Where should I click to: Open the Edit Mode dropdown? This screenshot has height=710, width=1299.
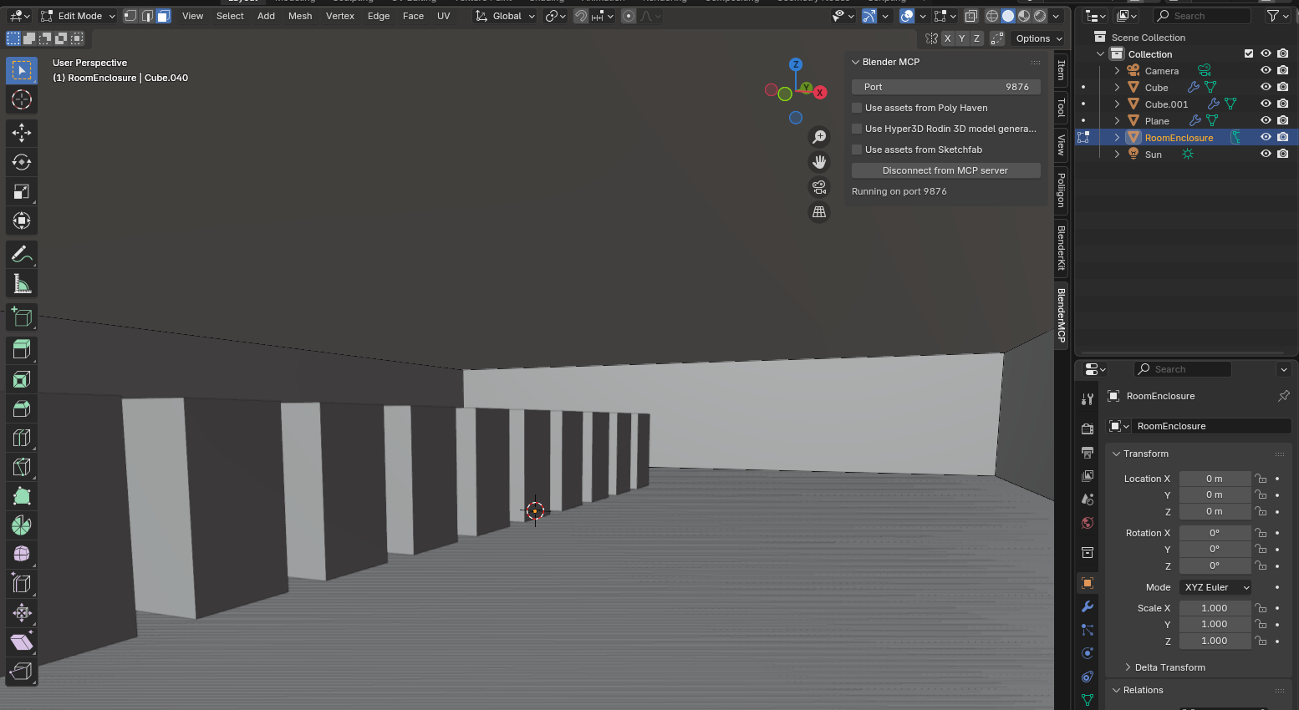(79, 16)
